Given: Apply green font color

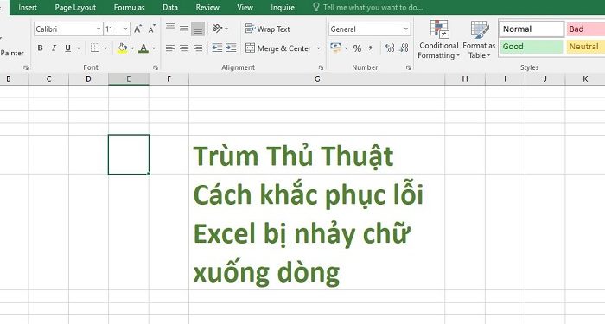Looking at the screenshot, I should tap(143, 48).
